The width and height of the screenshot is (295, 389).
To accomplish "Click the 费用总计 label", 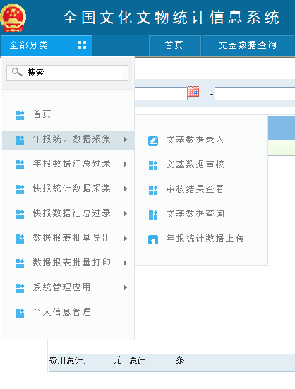I will click(67, 361).
